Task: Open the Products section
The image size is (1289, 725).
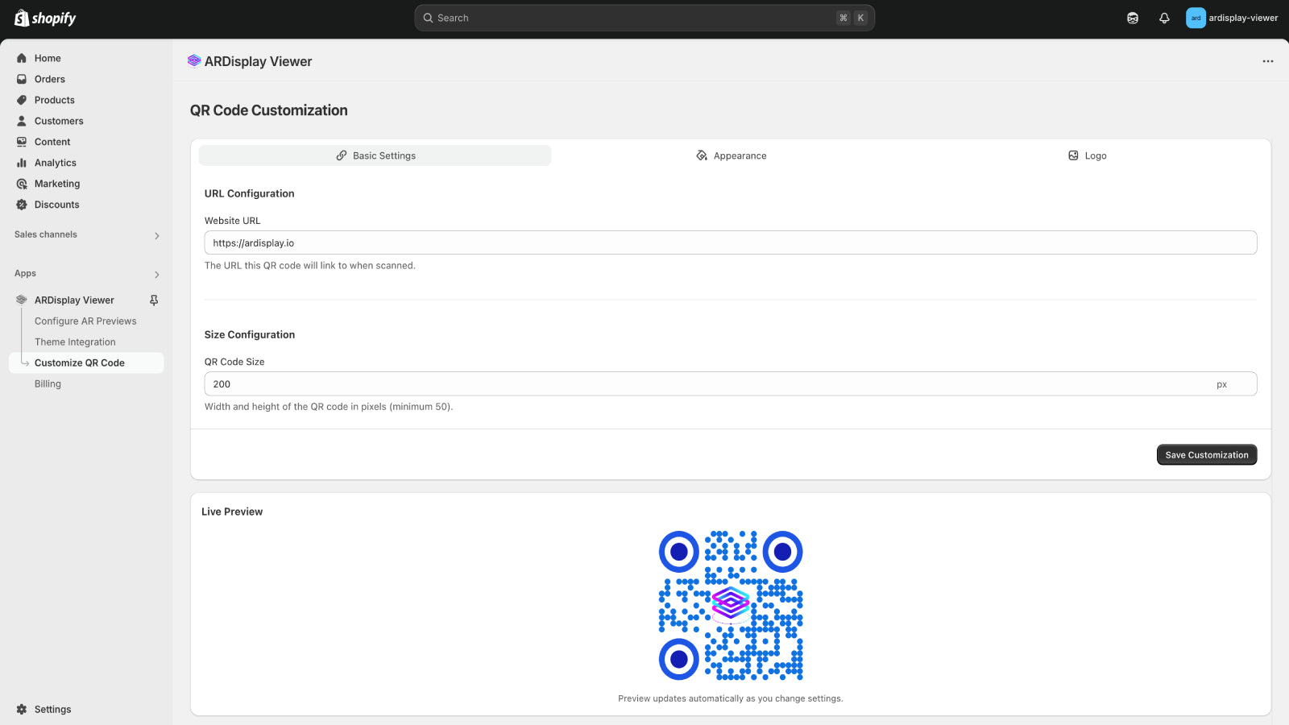Action: point(54,100)
